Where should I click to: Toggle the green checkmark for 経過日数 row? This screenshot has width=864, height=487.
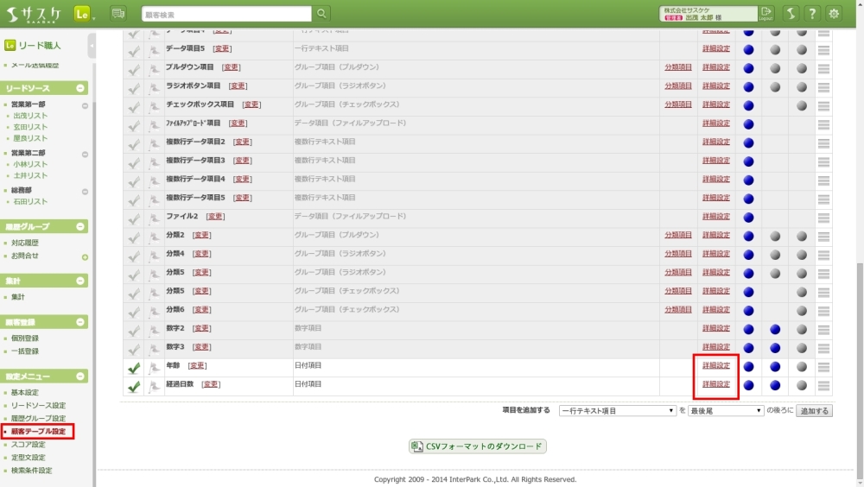click(134, 386)
